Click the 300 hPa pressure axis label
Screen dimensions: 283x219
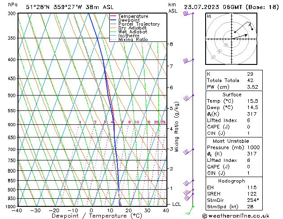[13, 14]
